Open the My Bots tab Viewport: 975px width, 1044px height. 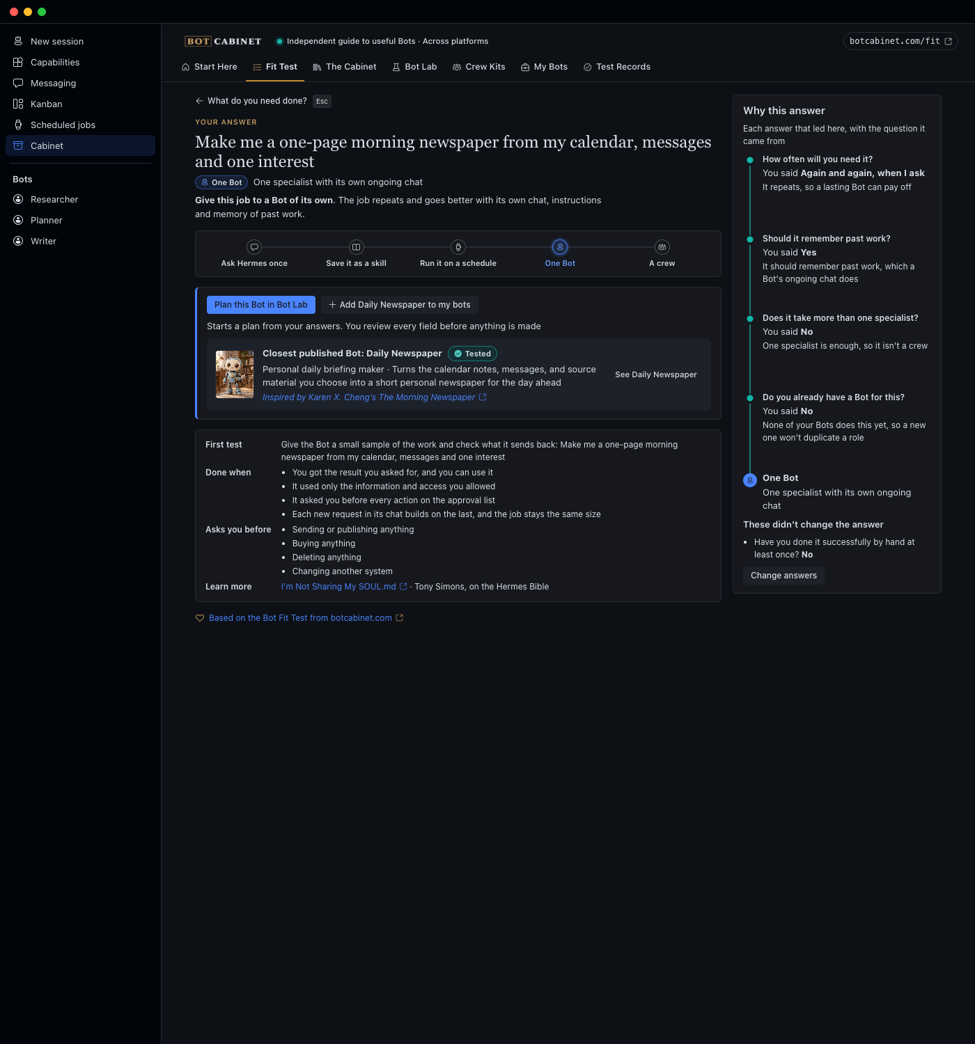pos(545,67)
